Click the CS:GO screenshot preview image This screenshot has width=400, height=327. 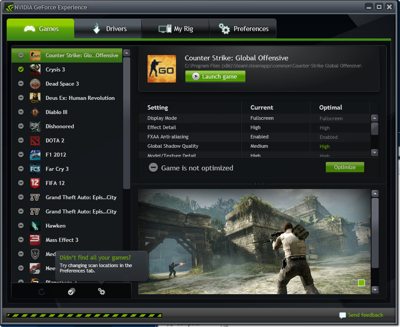(255, 241)
